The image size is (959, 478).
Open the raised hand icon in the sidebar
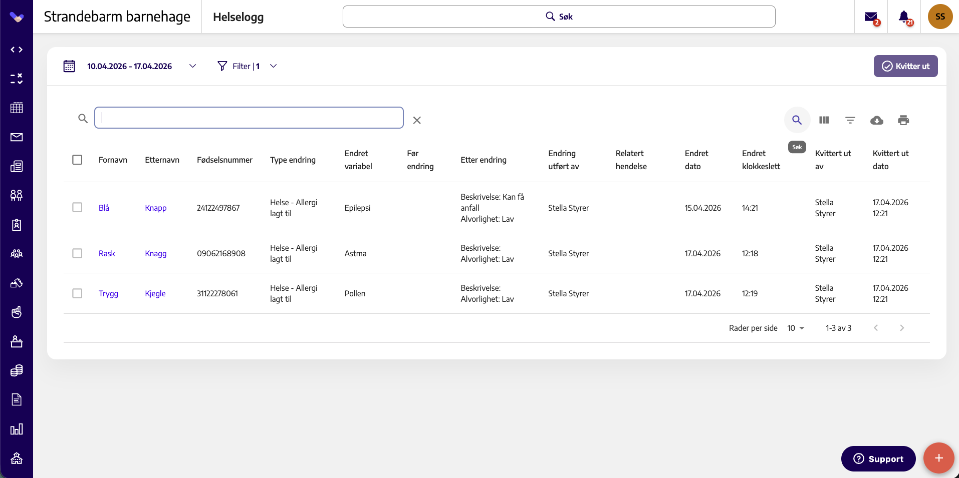tap(17, 312)
